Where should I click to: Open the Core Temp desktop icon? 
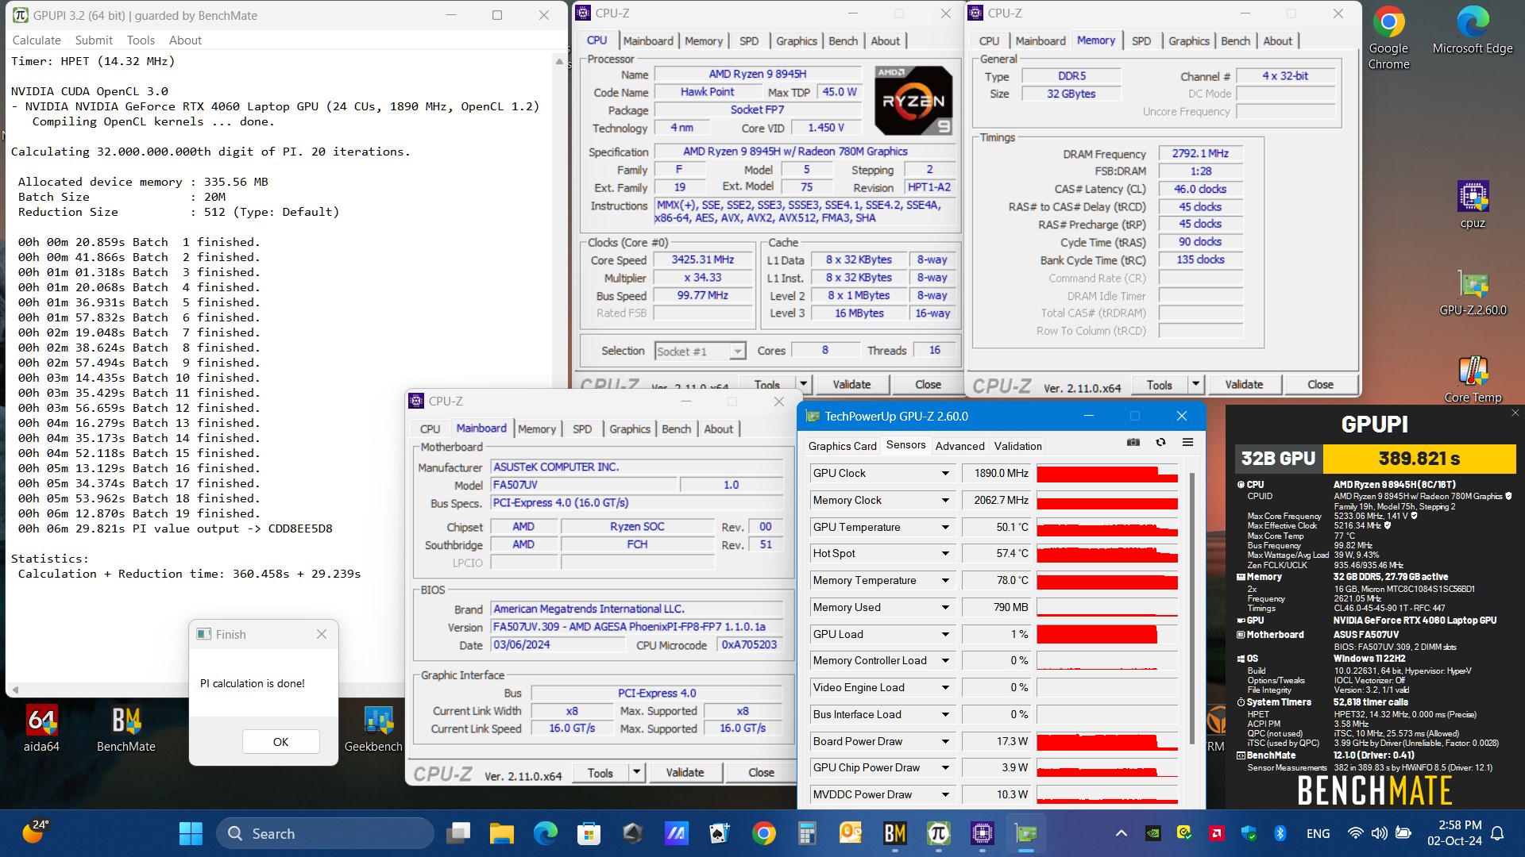tap(1473, 380)
